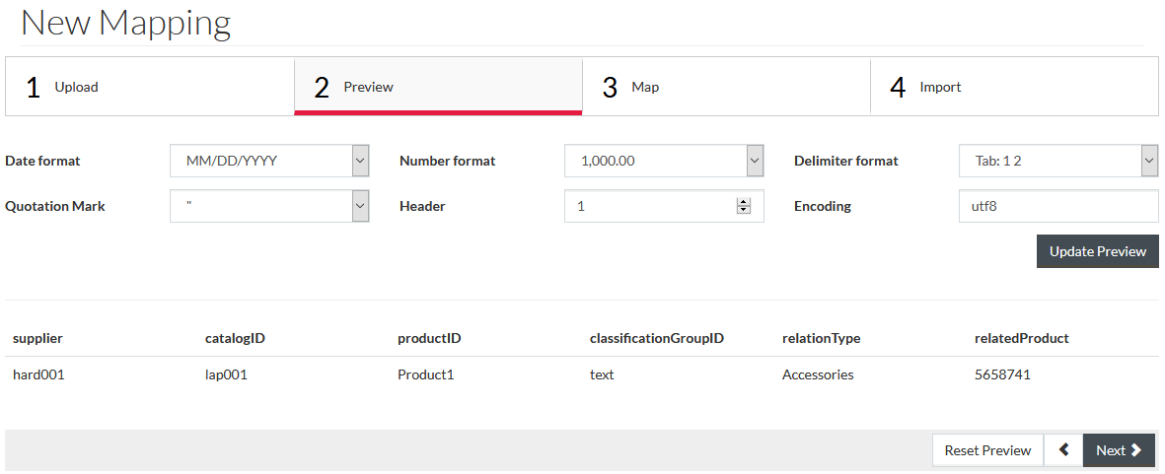Expand the Number format dropdown
The height and width of the screenshot is (474, 1165).
664,161
